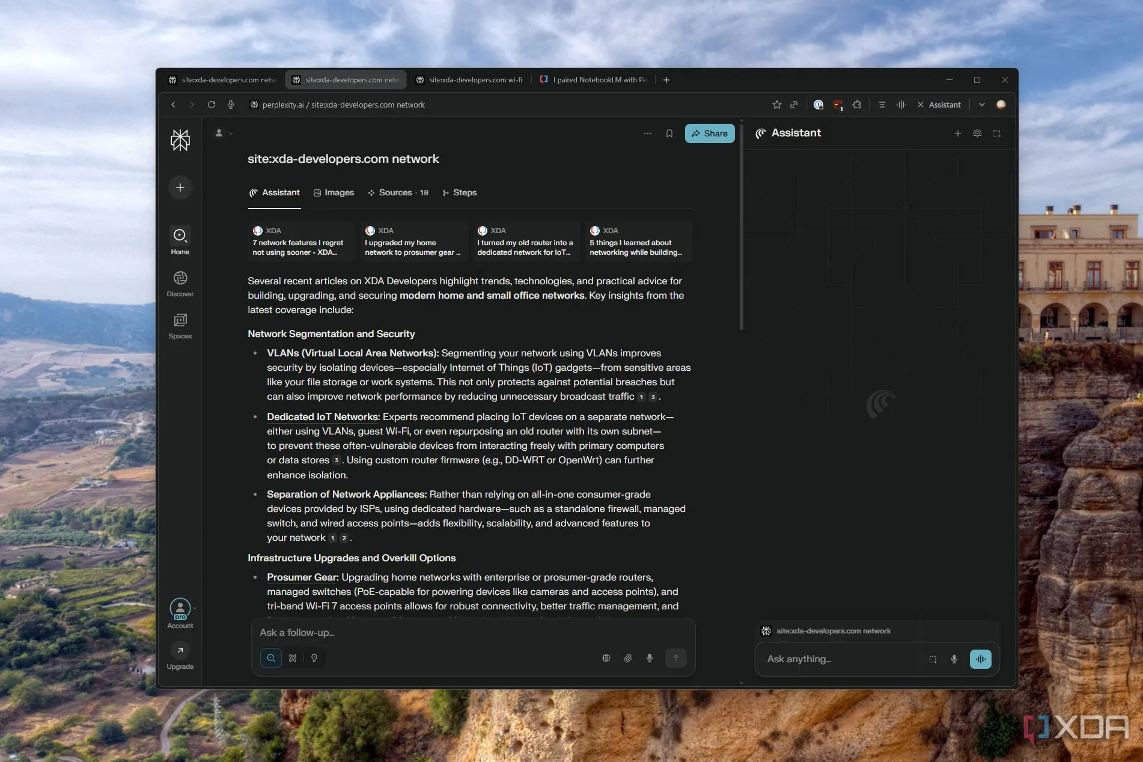Open the extensions puzzle-piece icon
1143x762 pixels.
pyautogui.click(x=857, y=105)
